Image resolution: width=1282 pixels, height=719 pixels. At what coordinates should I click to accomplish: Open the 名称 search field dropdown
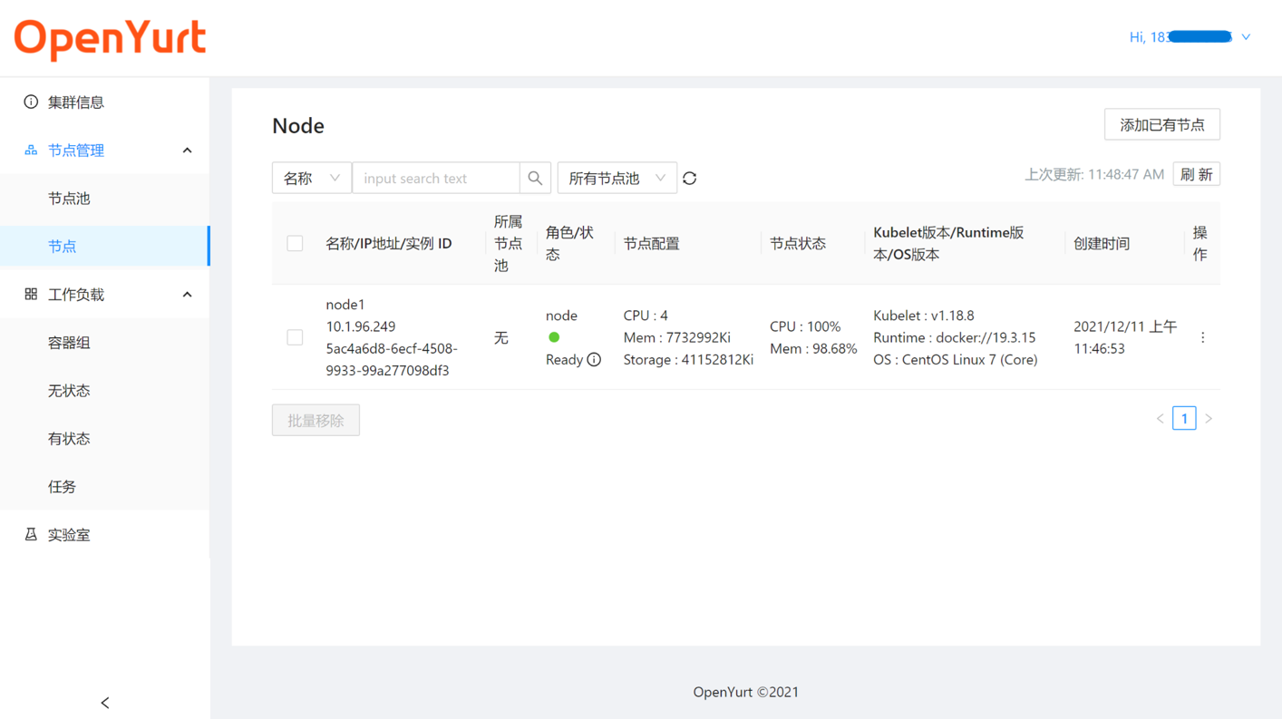click(x=312, y=179)
